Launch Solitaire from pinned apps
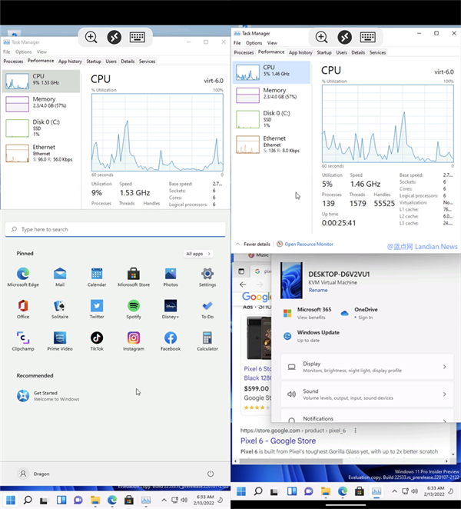461x509 pixels. tap(60, 309)
